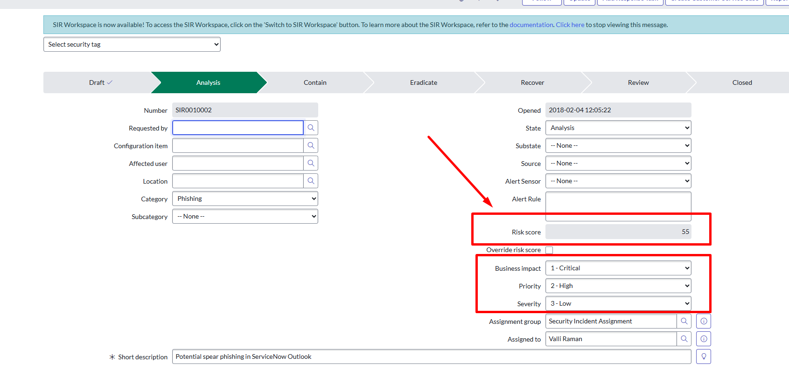Open the State dropdown showing Analysis
Image resolution: width=789 pixels, height=370 pixels.
[x=618, y=128]
